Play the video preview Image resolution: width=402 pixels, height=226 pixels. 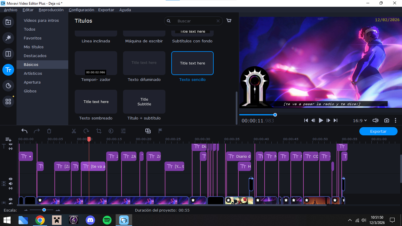click(x=321, y=120)
